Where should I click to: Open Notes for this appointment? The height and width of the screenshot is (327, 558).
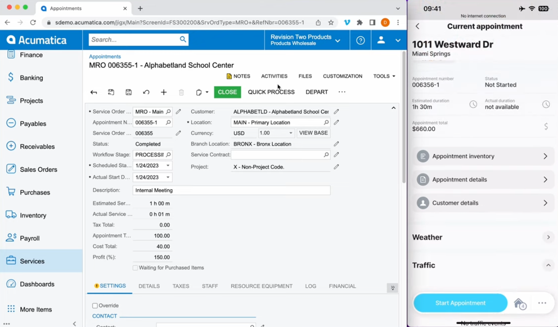238,76
